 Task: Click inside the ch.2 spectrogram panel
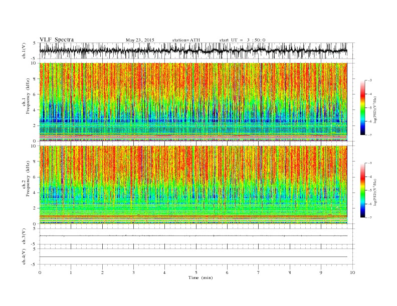click(193, 185)
